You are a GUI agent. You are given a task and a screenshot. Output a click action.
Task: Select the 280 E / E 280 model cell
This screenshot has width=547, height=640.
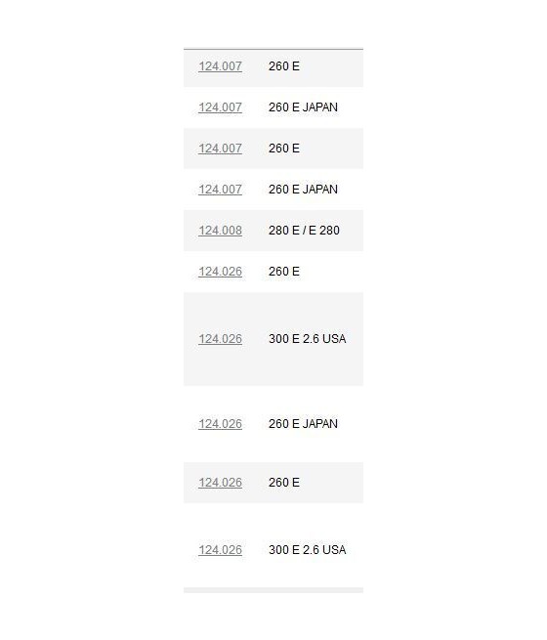pyautogui.click(x=304, y=231)
